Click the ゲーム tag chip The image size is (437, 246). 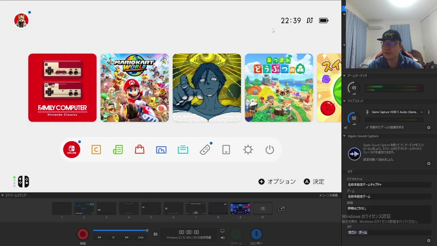point(363,232)
